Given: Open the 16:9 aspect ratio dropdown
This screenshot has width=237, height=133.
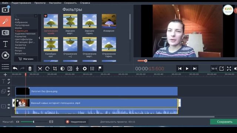Looking at the screenshot, I should 214,69.
